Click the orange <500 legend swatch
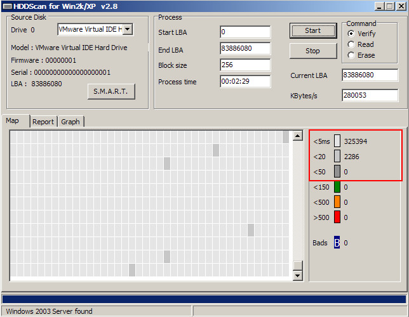Viewport: 409px width, 317px height. [337, 202]
